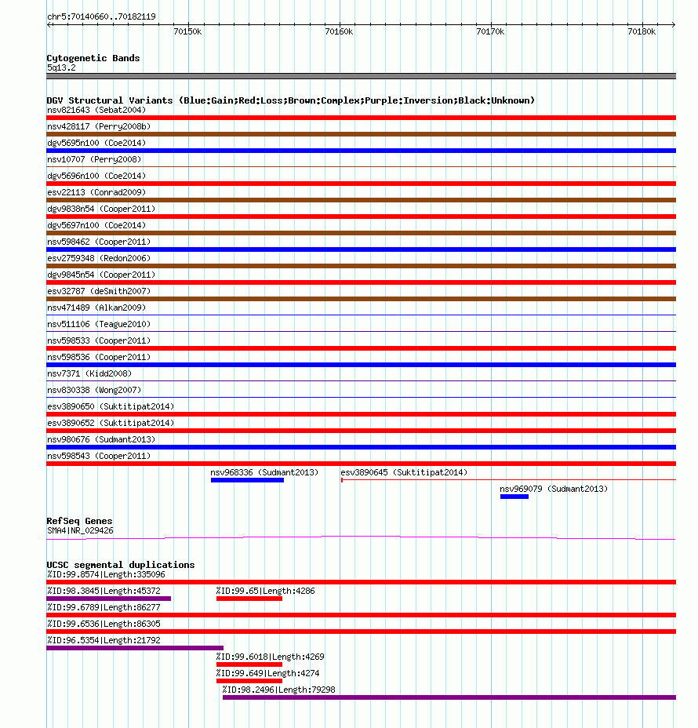Click the 70180k ruler position label
The height and width of the screenshot is (728, 698).
(x=642, y=31)
